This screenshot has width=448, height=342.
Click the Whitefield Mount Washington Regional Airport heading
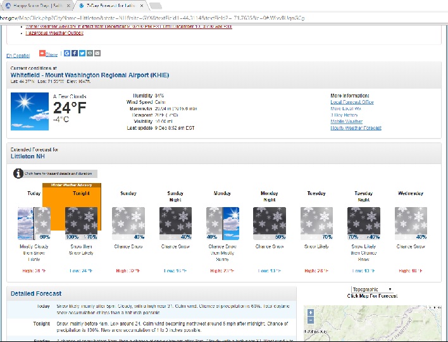(x=90, y=75)
